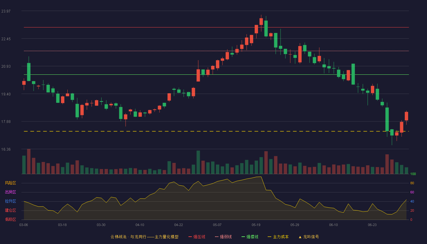
Task: Click the 03-30 date label
Action: (101, 225)
